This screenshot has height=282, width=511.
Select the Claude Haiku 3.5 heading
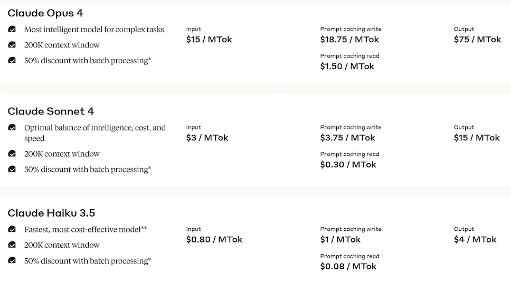(52, 213)
